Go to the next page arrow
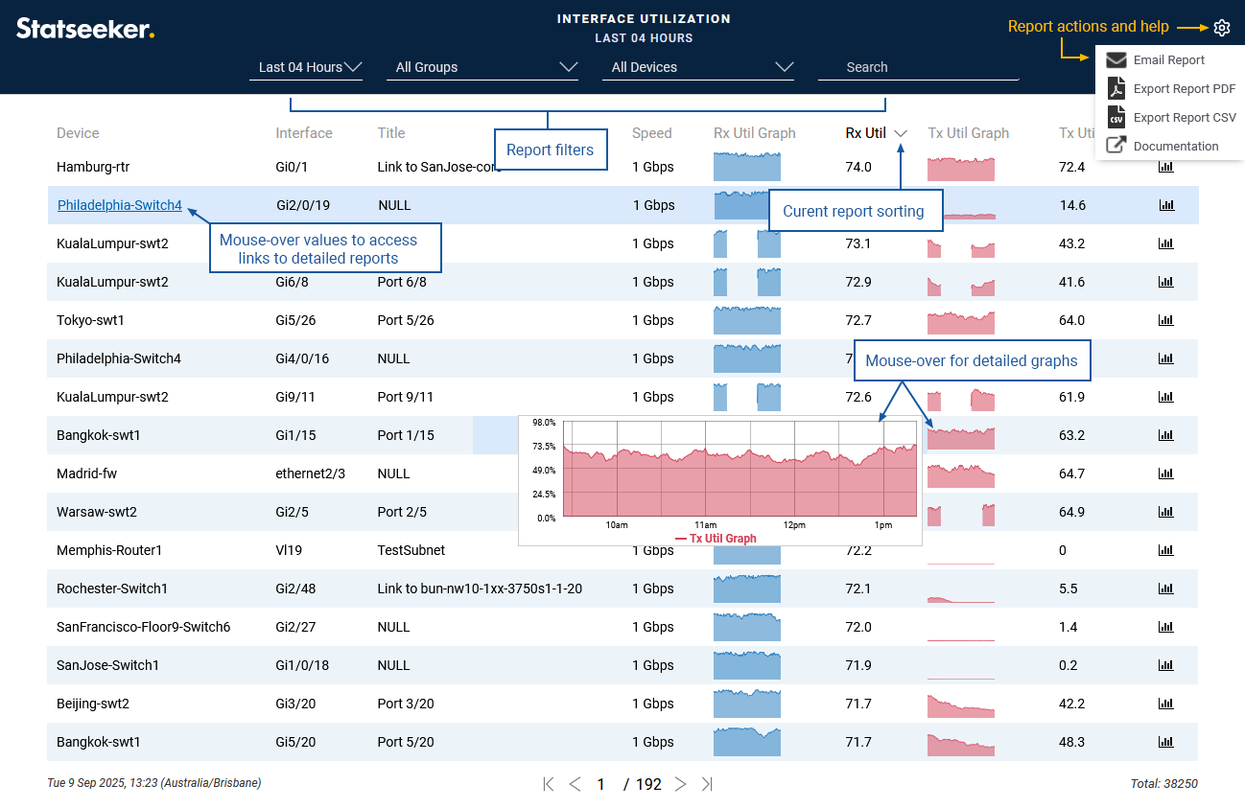The height and width of the screenshot is (808, 1245). [681, 784]
